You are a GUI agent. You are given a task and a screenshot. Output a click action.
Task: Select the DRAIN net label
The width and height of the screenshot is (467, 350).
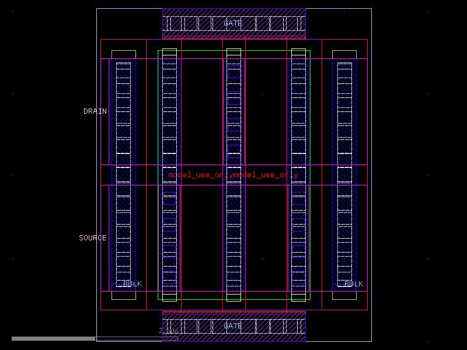[x=95, y=111]
